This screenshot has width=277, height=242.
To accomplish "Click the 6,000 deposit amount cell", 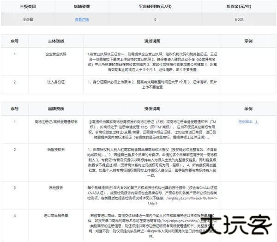I will click(239, 20).
